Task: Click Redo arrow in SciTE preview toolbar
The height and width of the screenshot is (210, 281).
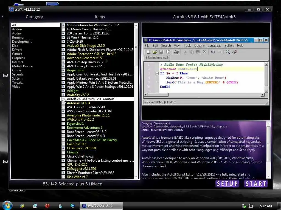Action: (219, 52)
